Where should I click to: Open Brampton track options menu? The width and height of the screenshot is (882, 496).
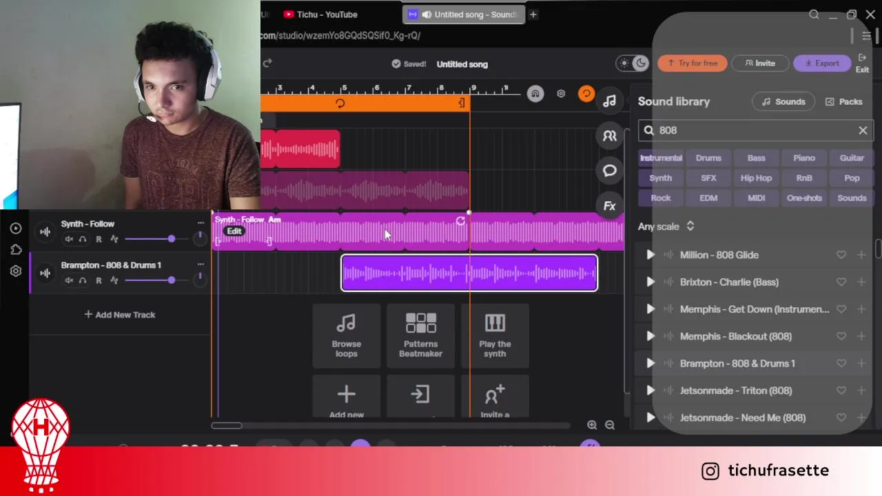[201, 265]
